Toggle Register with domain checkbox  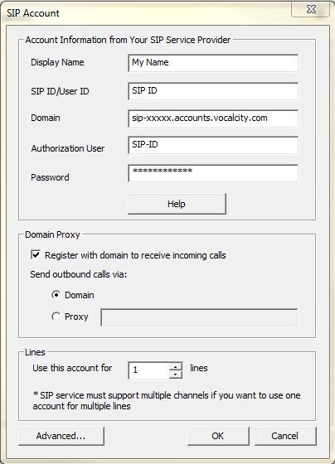click(x=36, y=255)
